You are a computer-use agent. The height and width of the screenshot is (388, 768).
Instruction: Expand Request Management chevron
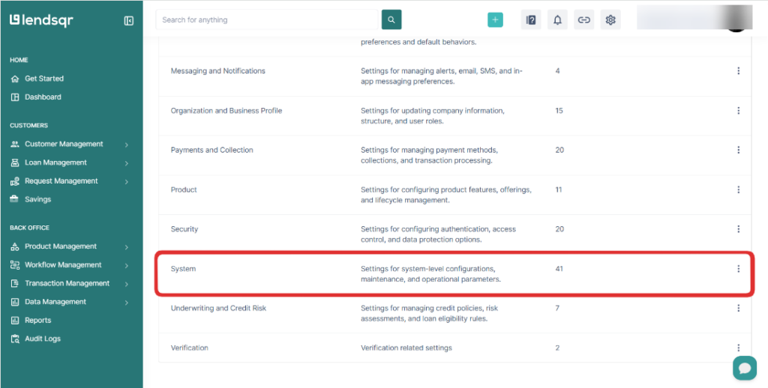pyautogui.click(x=126, y=181)
